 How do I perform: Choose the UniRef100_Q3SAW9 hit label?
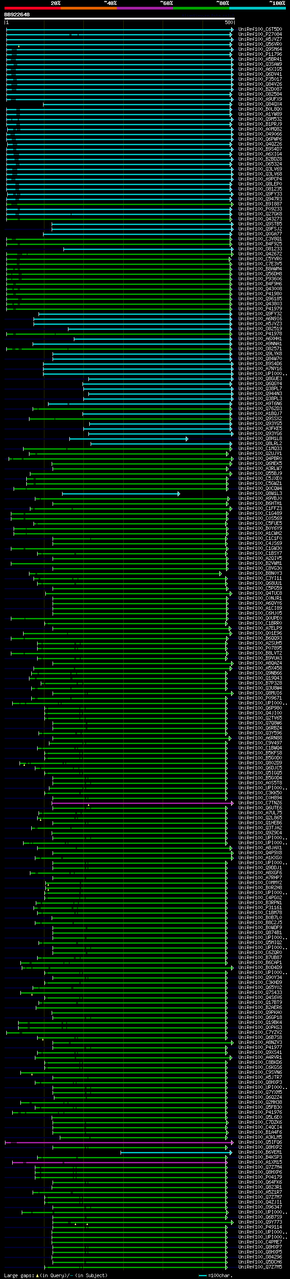pos(260,64)
